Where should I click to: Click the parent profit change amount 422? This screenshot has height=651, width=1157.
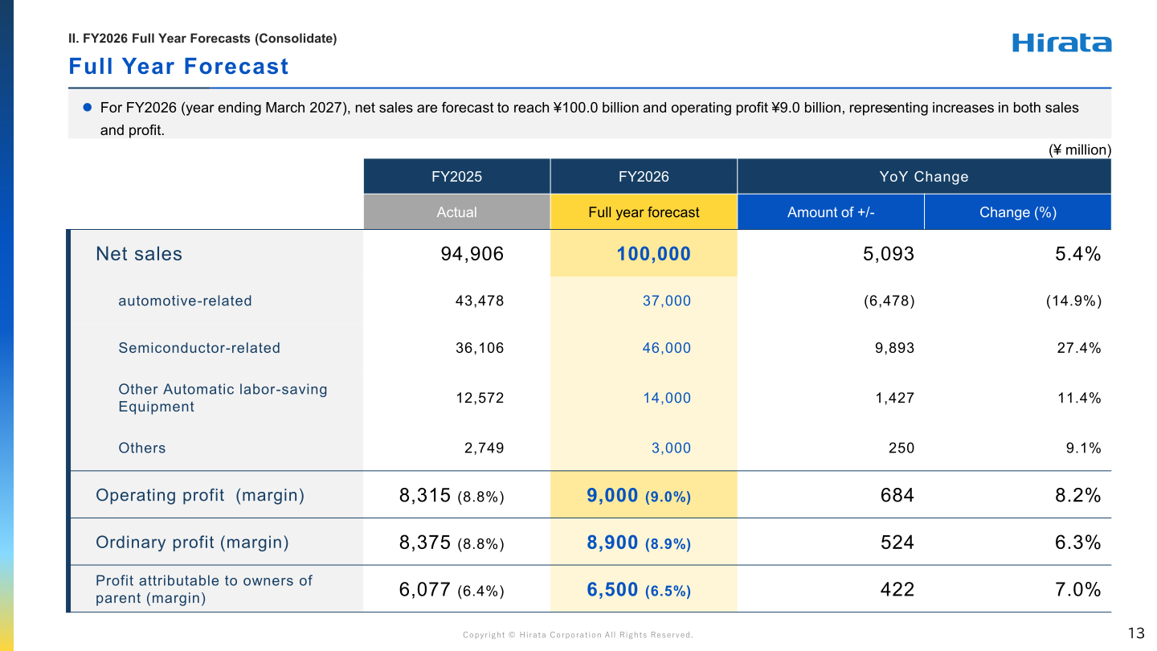(897, 590)
